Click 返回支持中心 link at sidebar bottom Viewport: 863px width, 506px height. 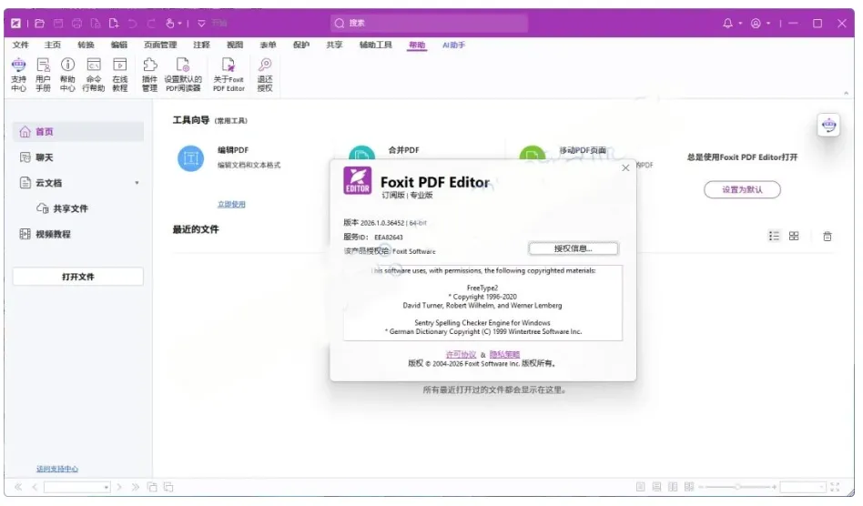pos(57,470)
